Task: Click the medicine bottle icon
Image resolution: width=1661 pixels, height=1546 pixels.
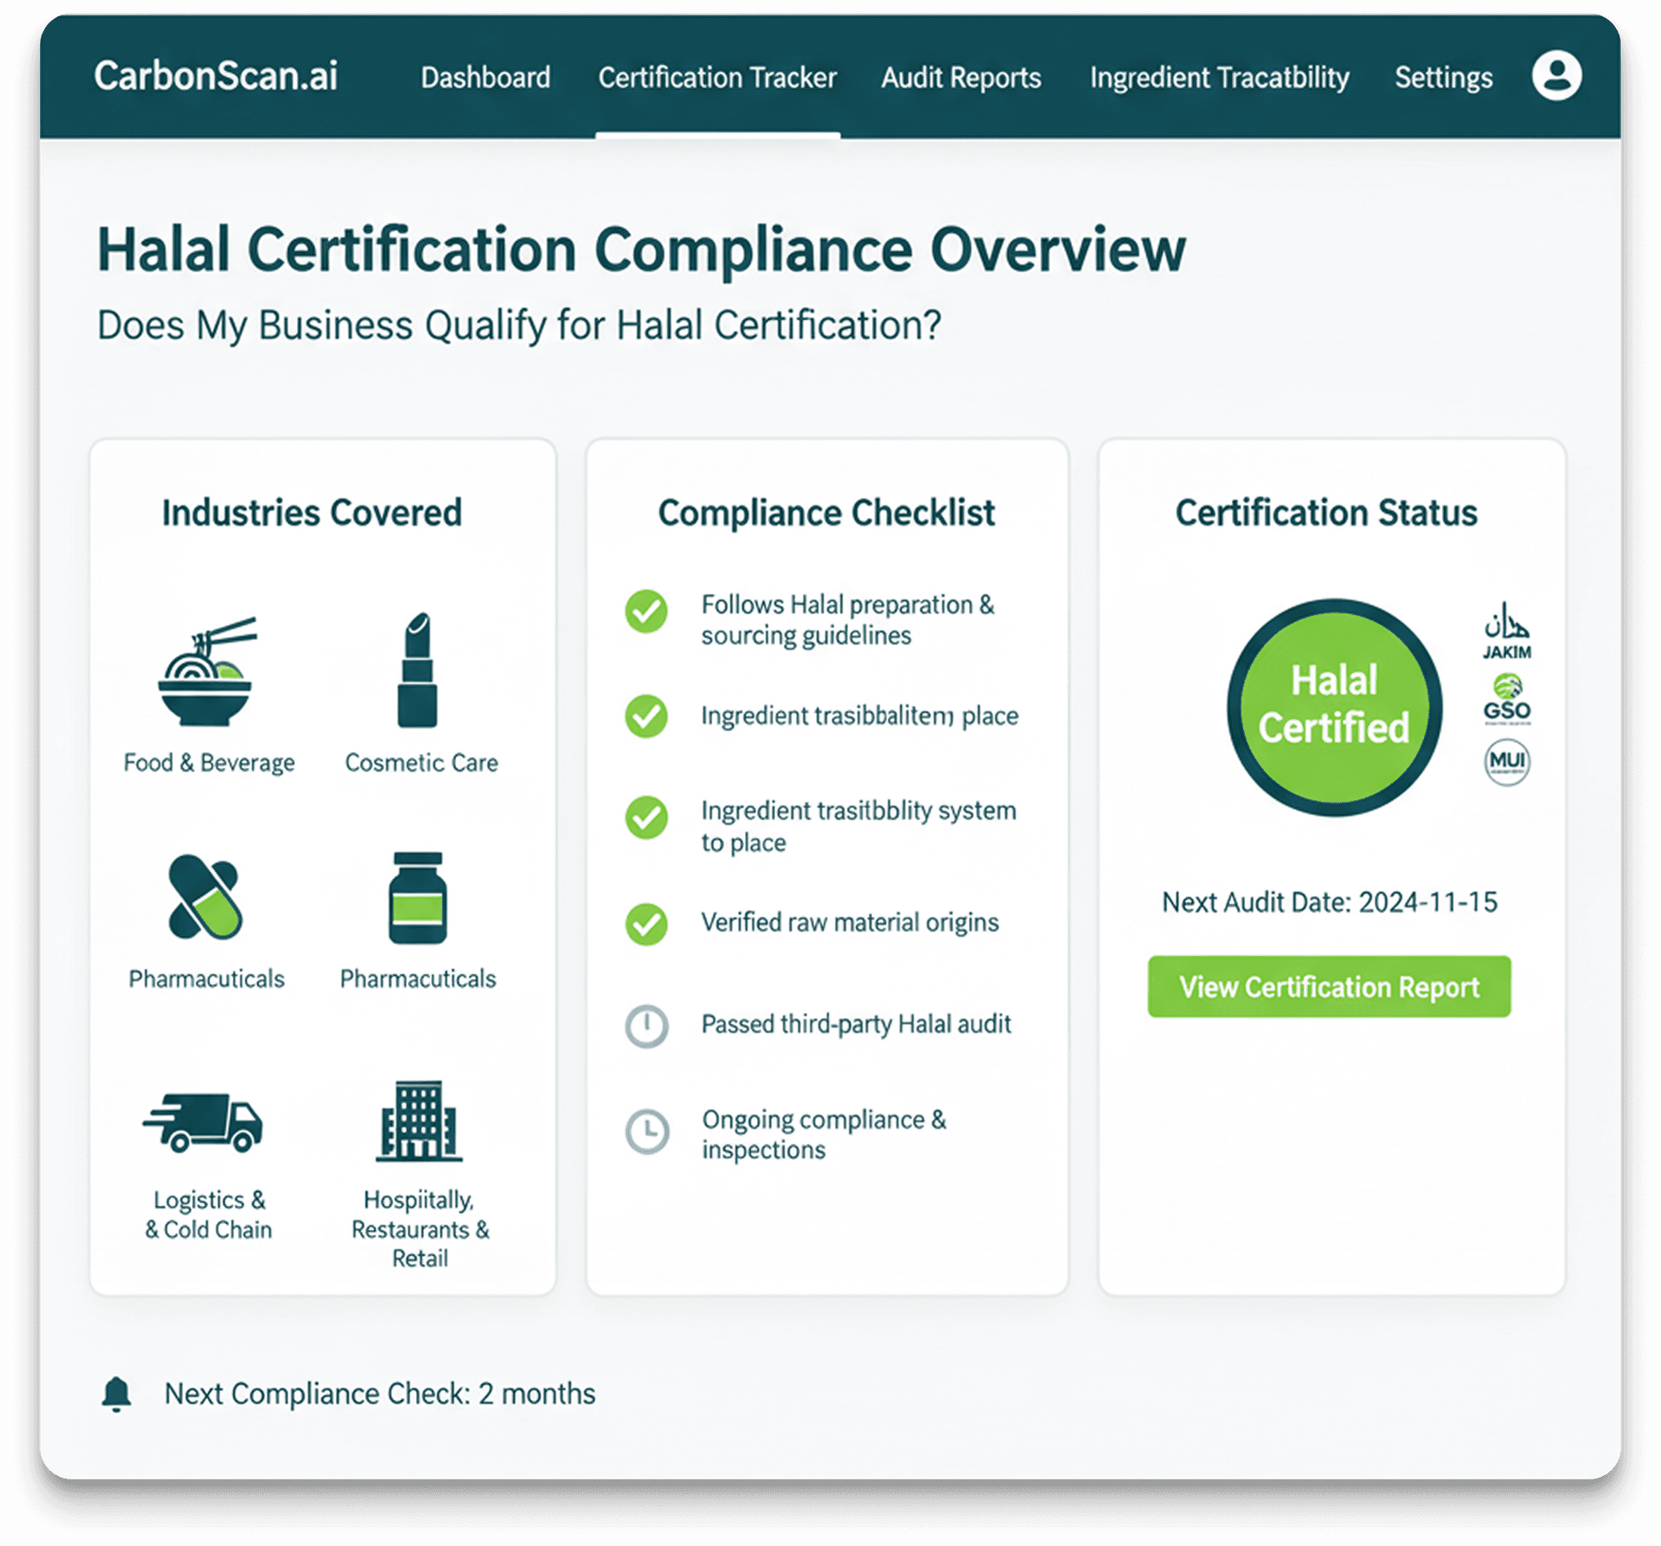Action: [417, 897]
